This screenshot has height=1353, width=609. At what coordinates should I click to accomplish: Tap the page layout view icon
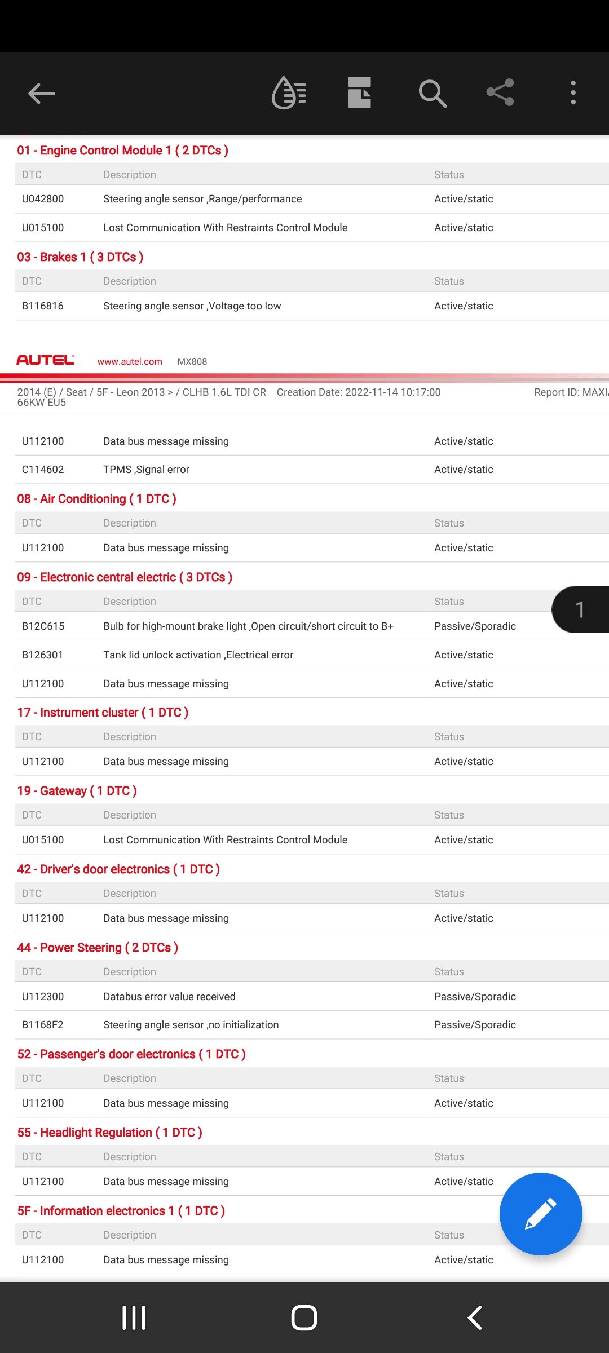click(359, 93)
